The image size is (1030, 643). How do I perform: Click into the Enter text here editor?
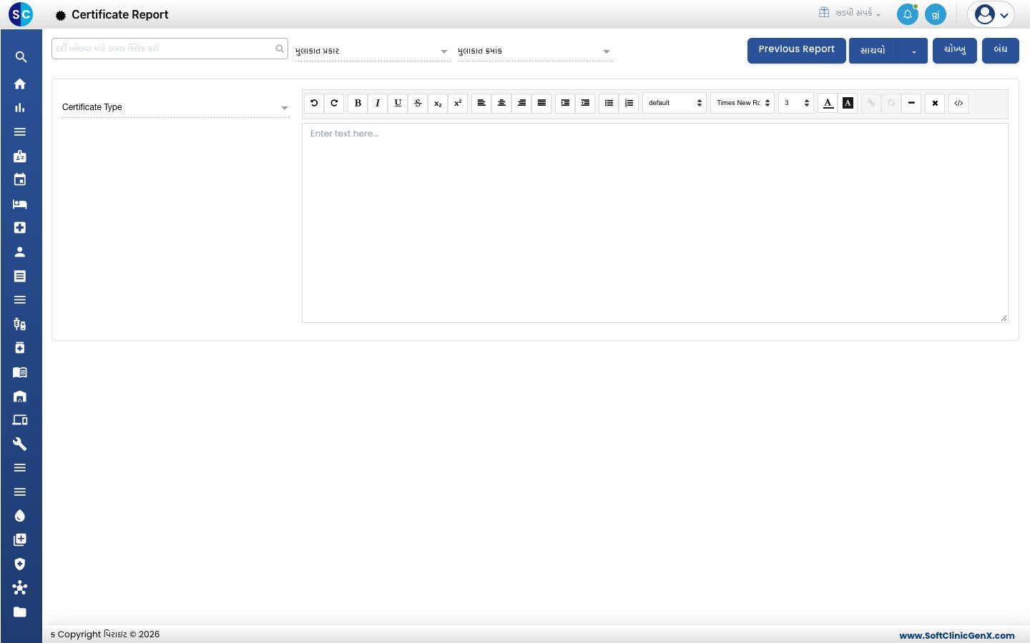tap(655, 223)
